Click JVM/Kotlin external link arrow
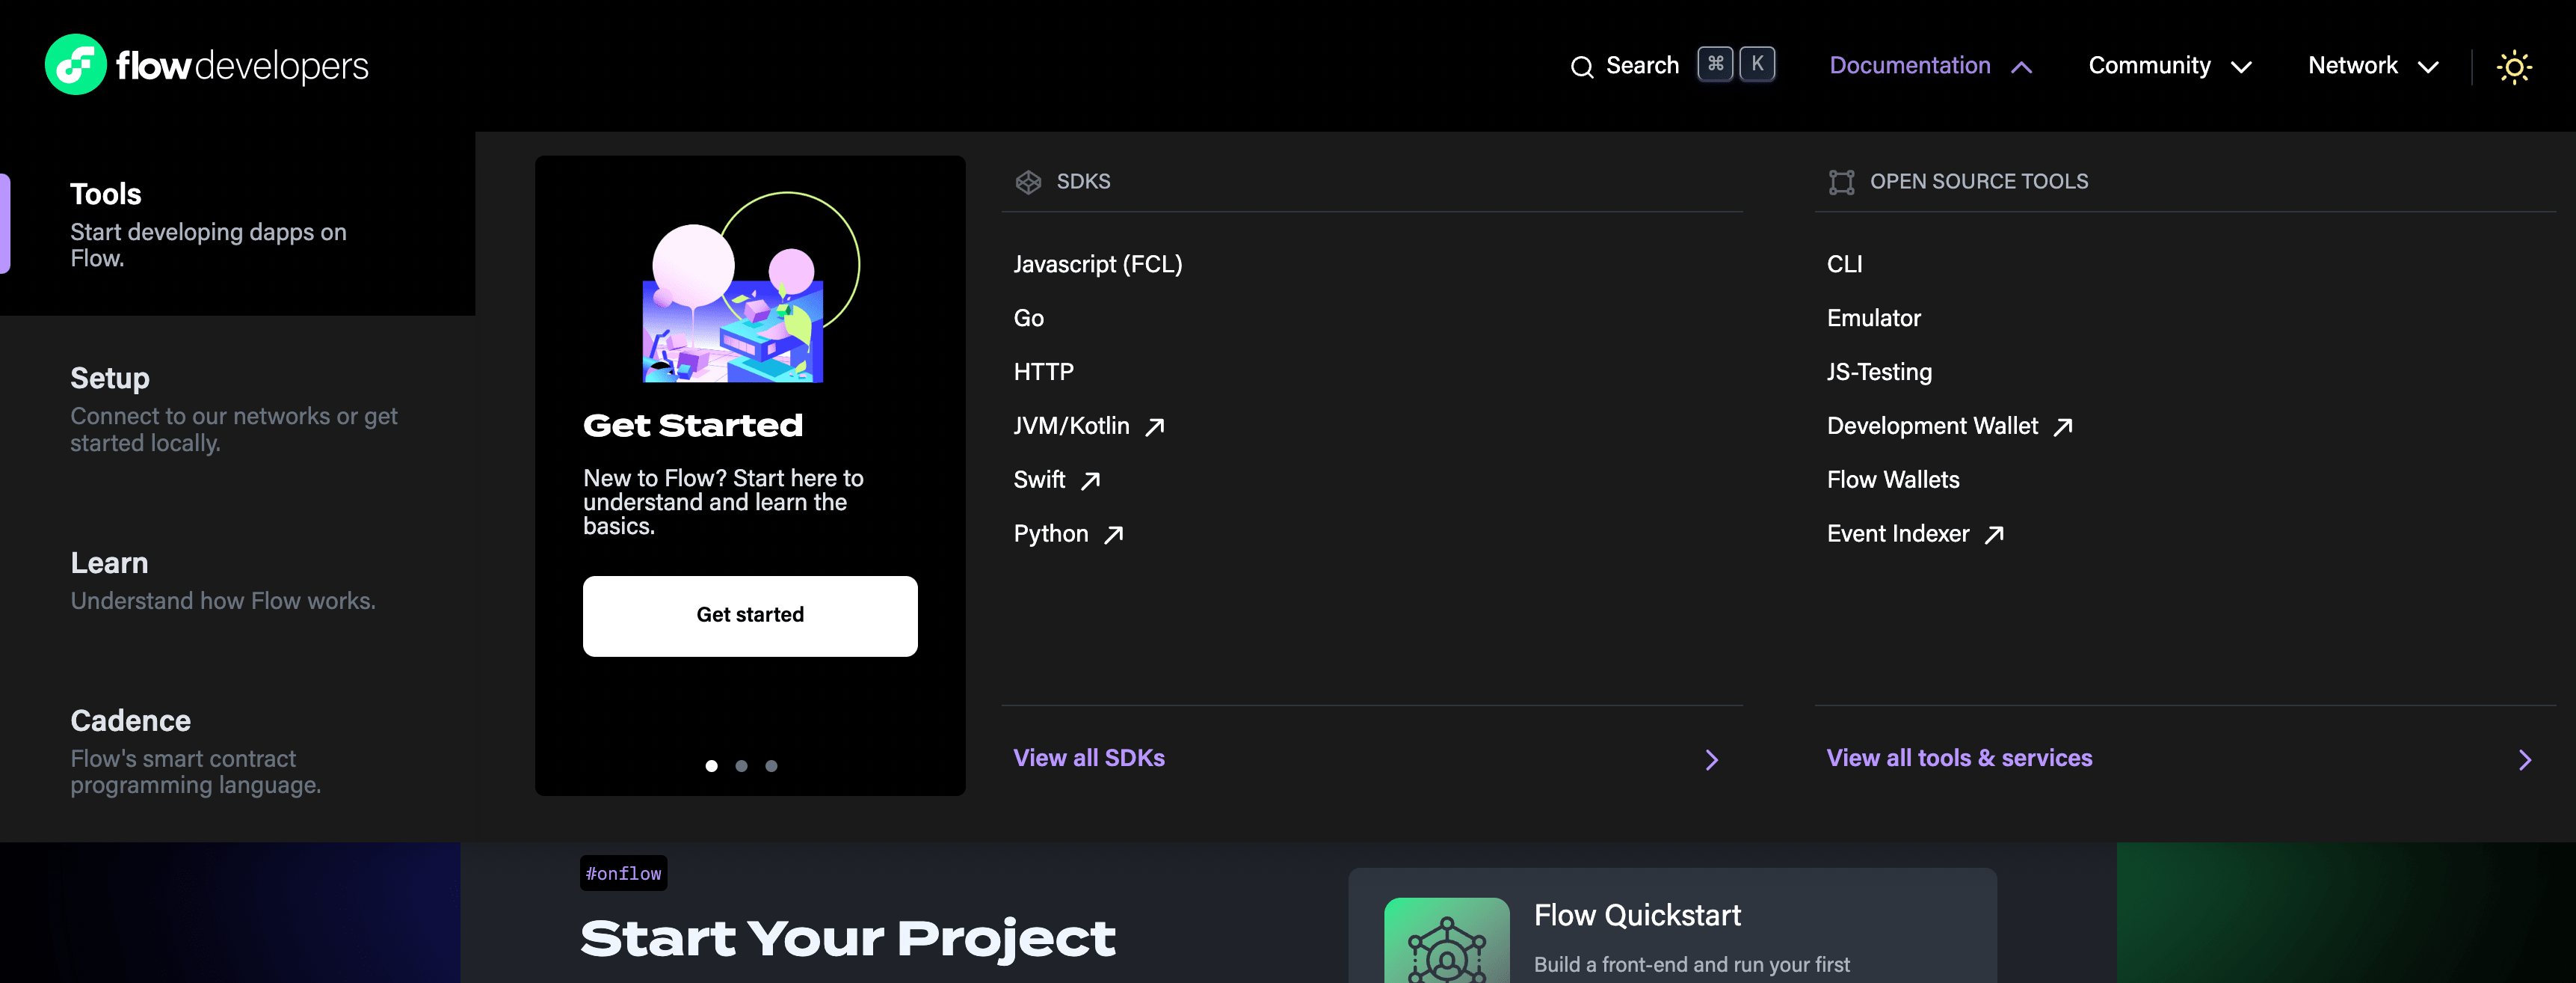 [x=1155, y=427]
